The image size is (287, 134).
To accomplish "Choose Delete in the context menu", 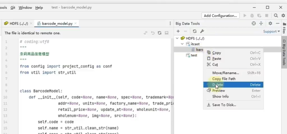I will pos(233,85).
